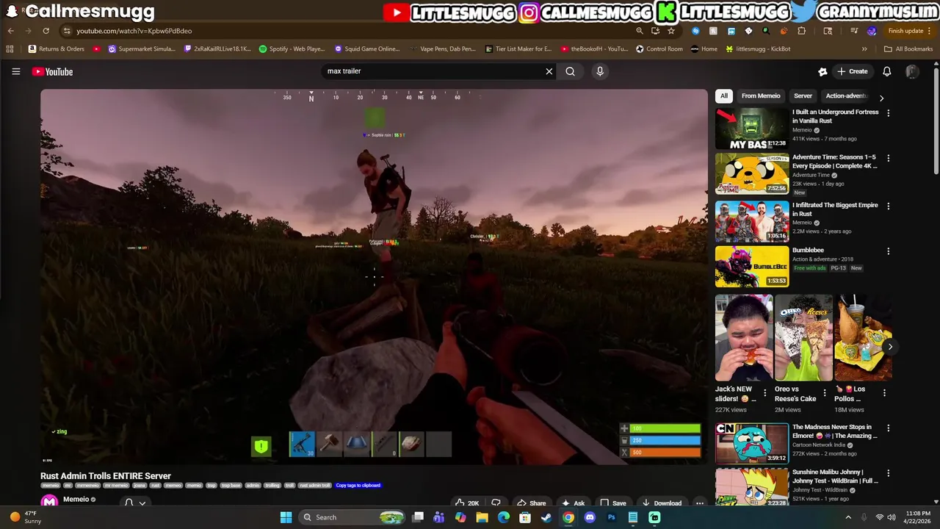Go to the YouTube home logo
The width and height of the screenshot is (940, 529).
click(52, 71)
